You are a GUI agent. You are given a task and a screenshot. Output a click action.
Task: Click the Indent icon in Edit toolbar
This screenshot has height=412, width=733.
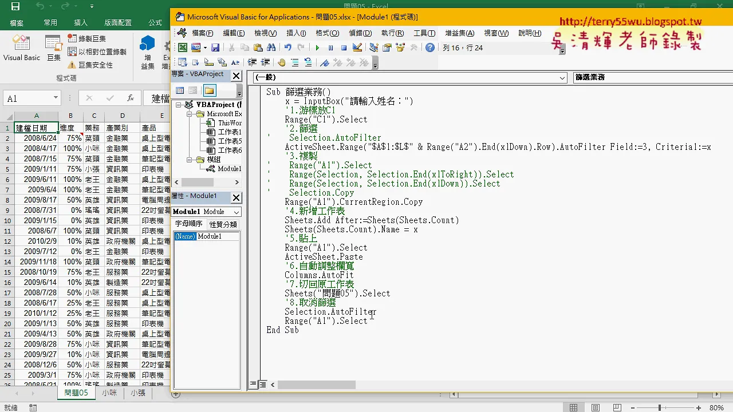[x=252, y=62]
